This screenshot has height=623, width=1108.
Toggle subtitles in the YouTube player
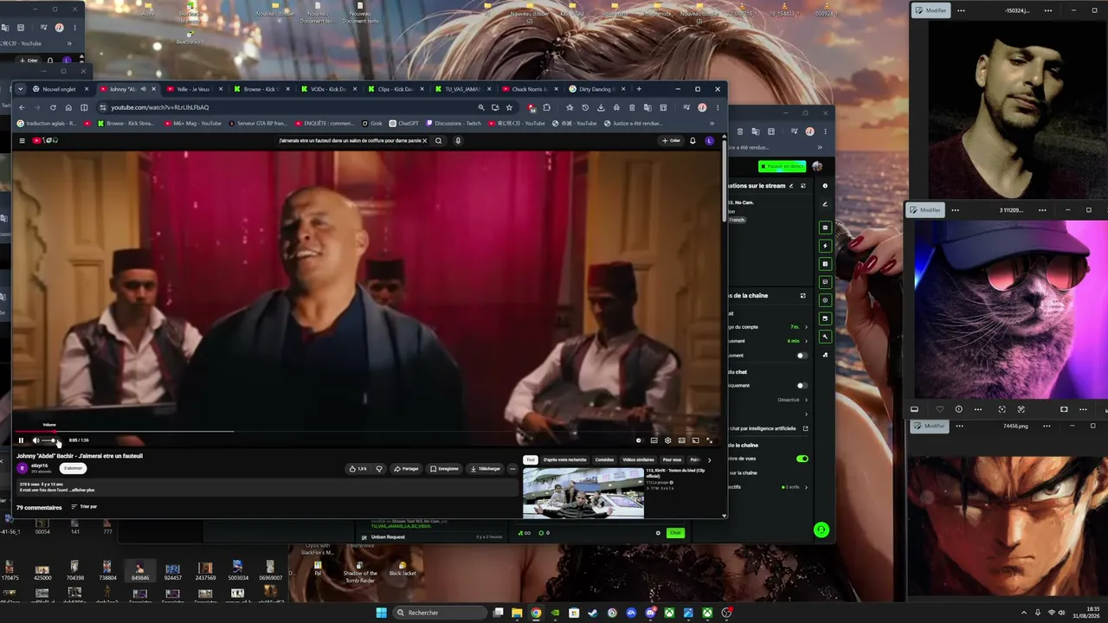tap(654, 440)
